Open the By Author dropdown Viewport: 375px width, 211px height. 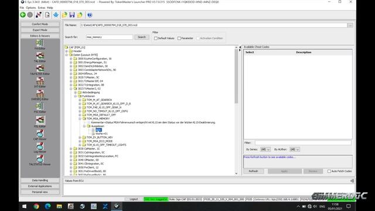click(x=295, y=149)
